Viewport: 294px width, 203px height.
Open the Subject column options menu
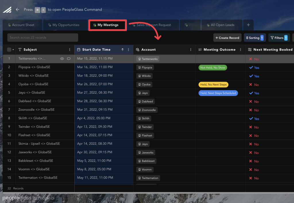click(69, 49)
